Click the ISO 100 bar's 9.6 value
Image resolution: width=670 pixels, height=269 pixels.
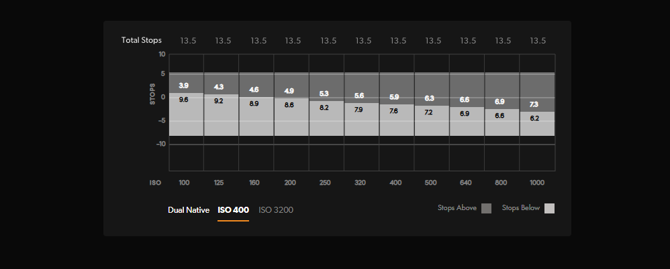(183, 100)
